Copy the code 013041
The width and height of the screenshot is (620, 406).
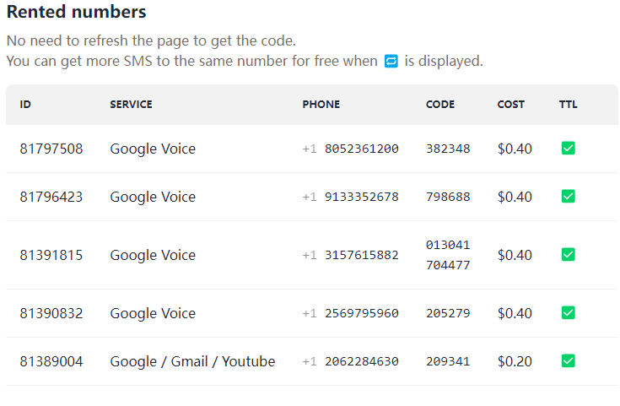click(x=448, y=245)
